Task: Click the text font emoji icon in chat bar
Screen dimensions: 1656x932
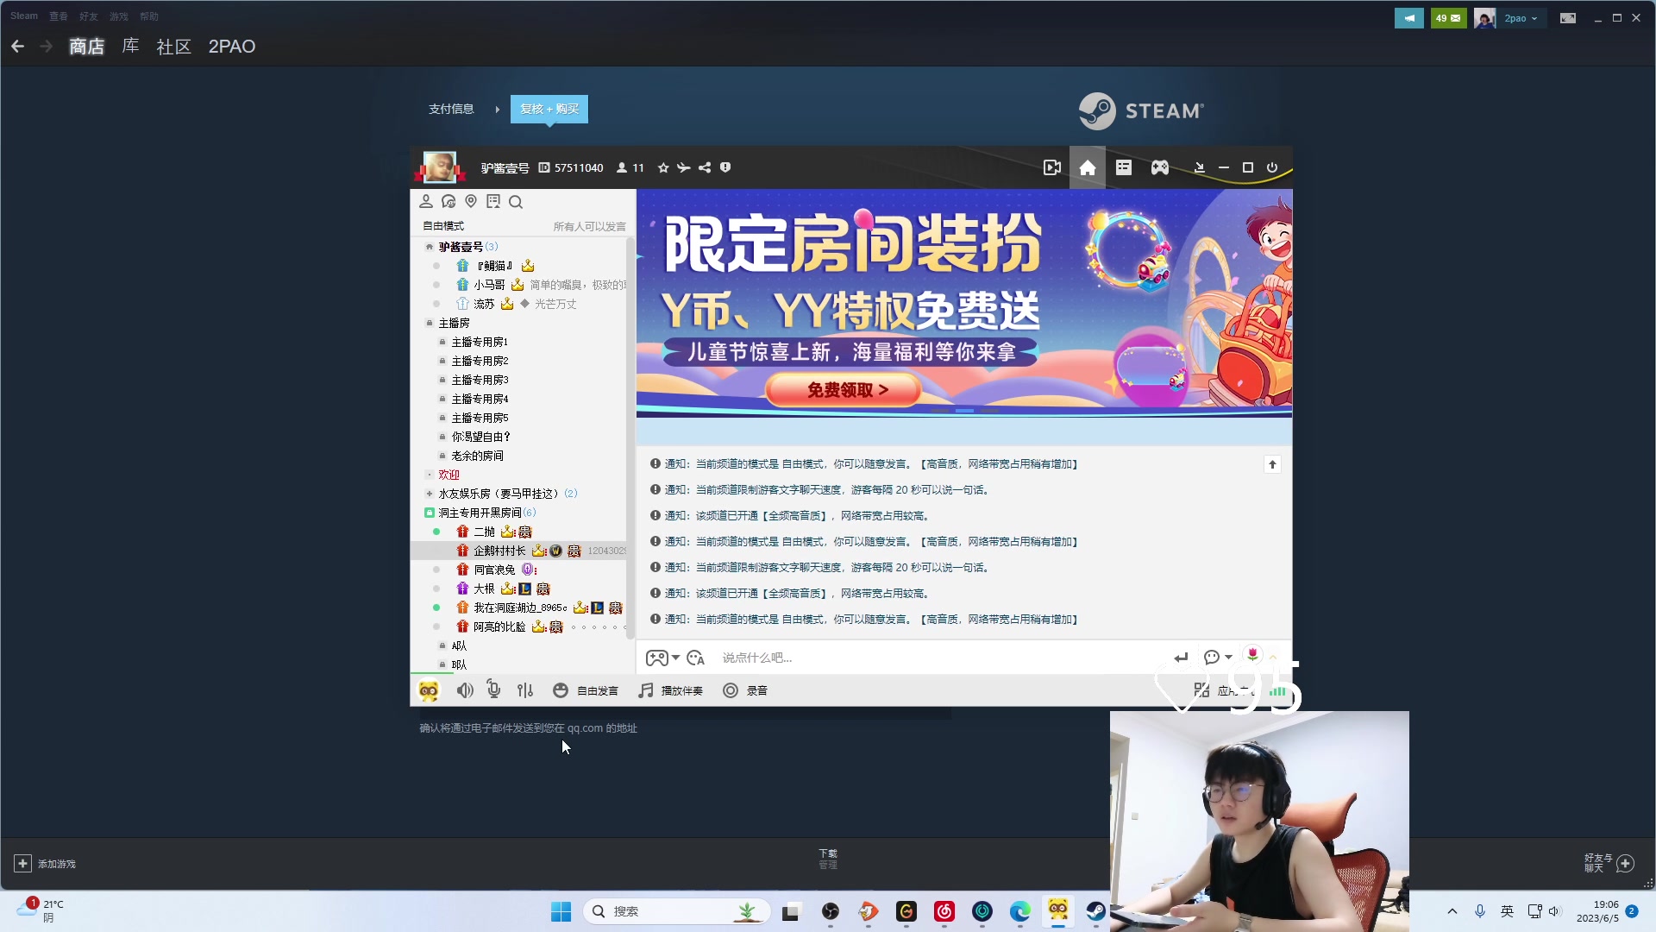Action: tap(696, 658)
